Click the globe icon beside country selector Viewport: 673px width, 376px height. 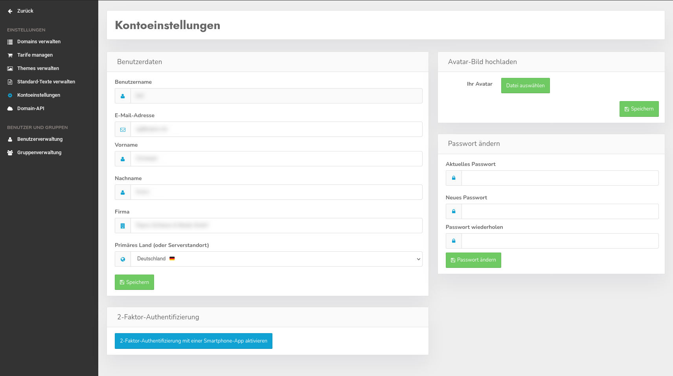tap(123, 259)
